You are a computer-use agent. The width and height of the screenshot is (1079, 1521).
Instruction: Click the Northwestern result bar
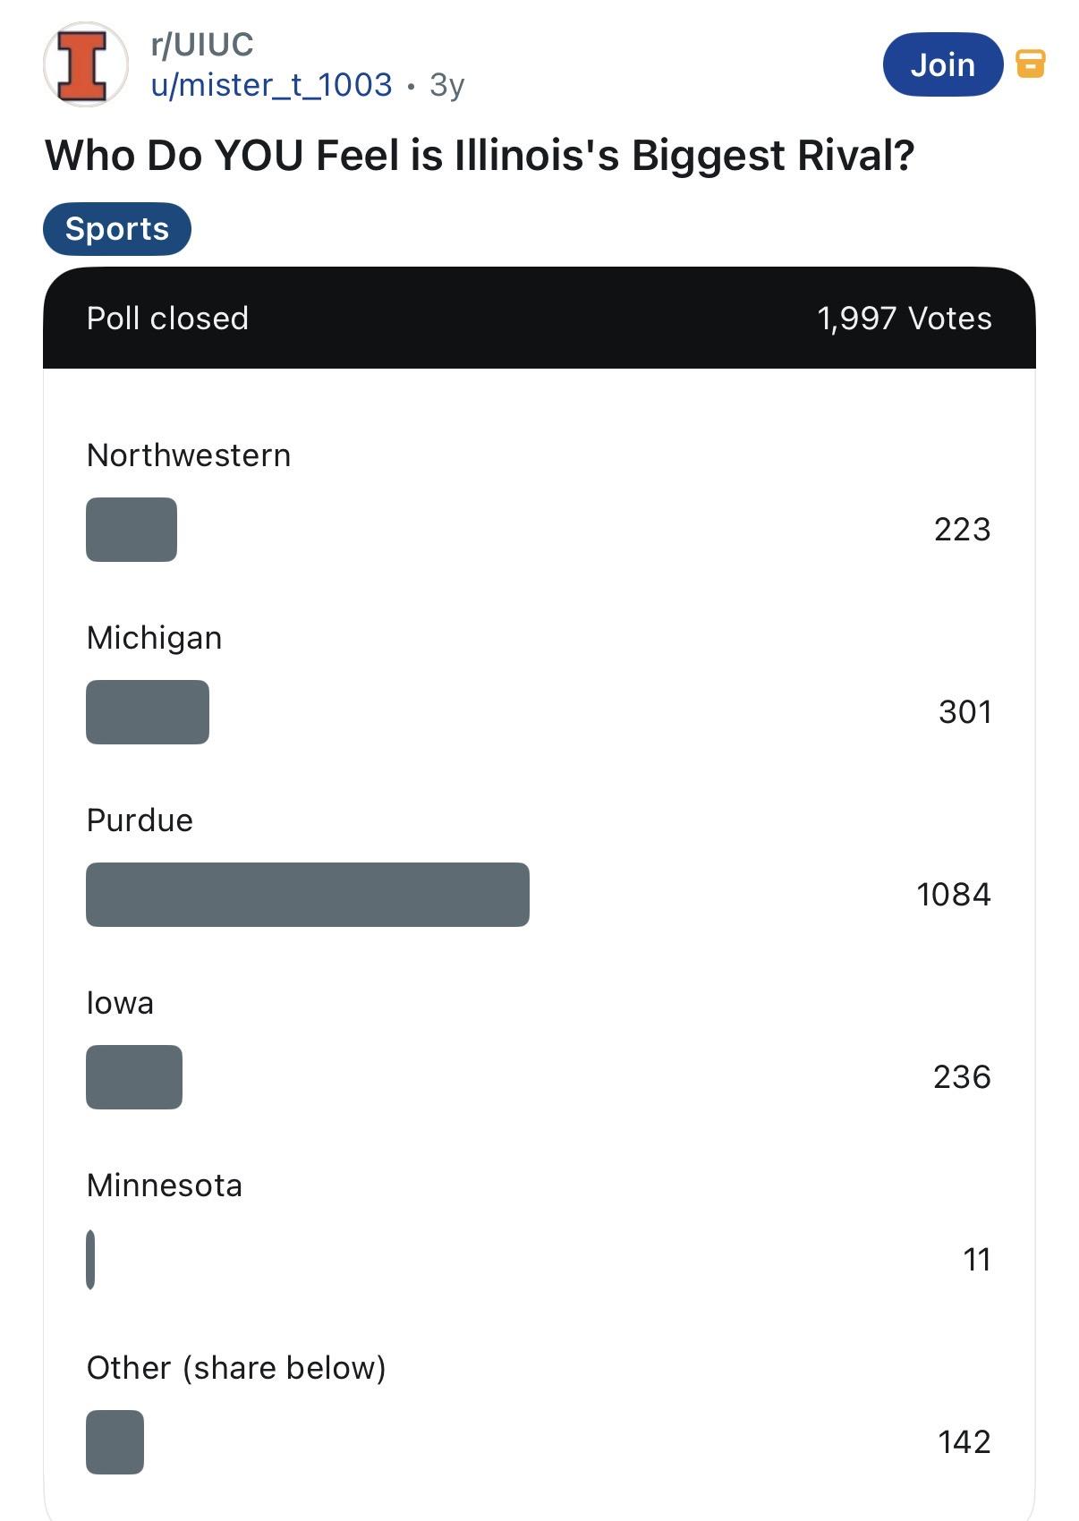click(x=132, y=530)
